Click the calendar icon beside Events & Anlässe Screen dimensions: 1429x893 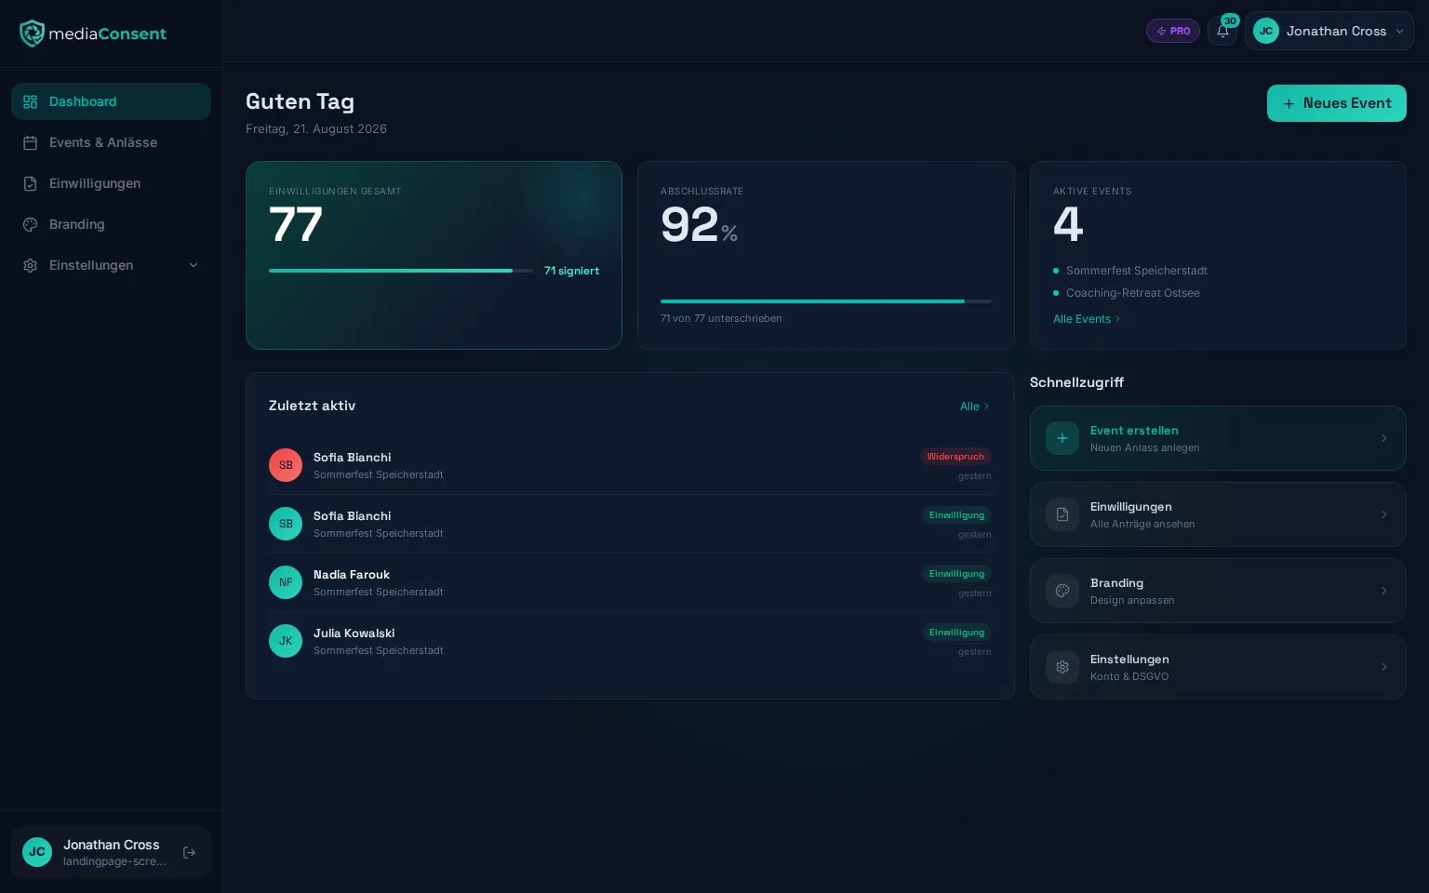coord(30,142)
